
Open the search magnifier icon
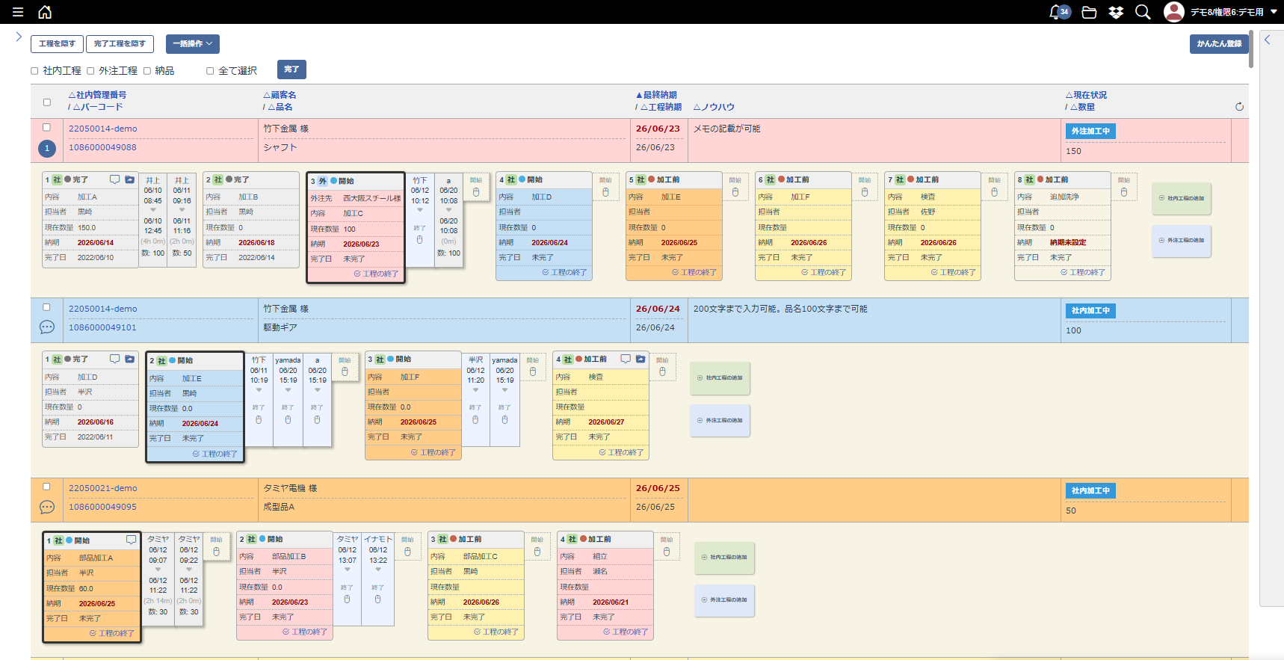click(x=1143, y=12)
